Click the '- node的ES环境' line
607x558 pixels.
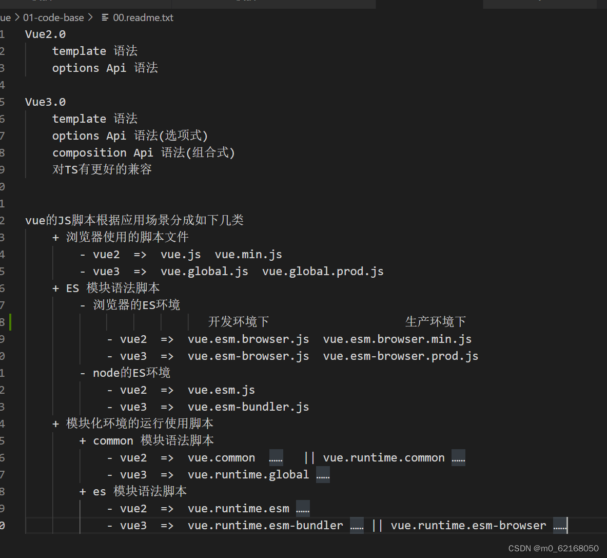tap(125, 373)
